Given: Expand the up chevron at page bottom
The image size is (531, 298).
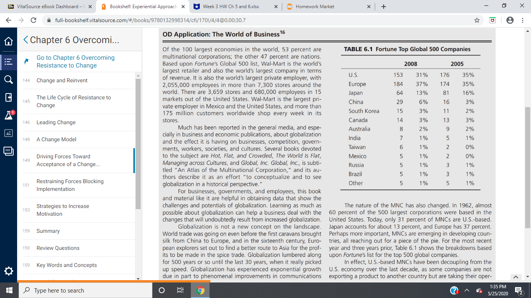Looking at the screenshot, I should [x=515, y=277].
